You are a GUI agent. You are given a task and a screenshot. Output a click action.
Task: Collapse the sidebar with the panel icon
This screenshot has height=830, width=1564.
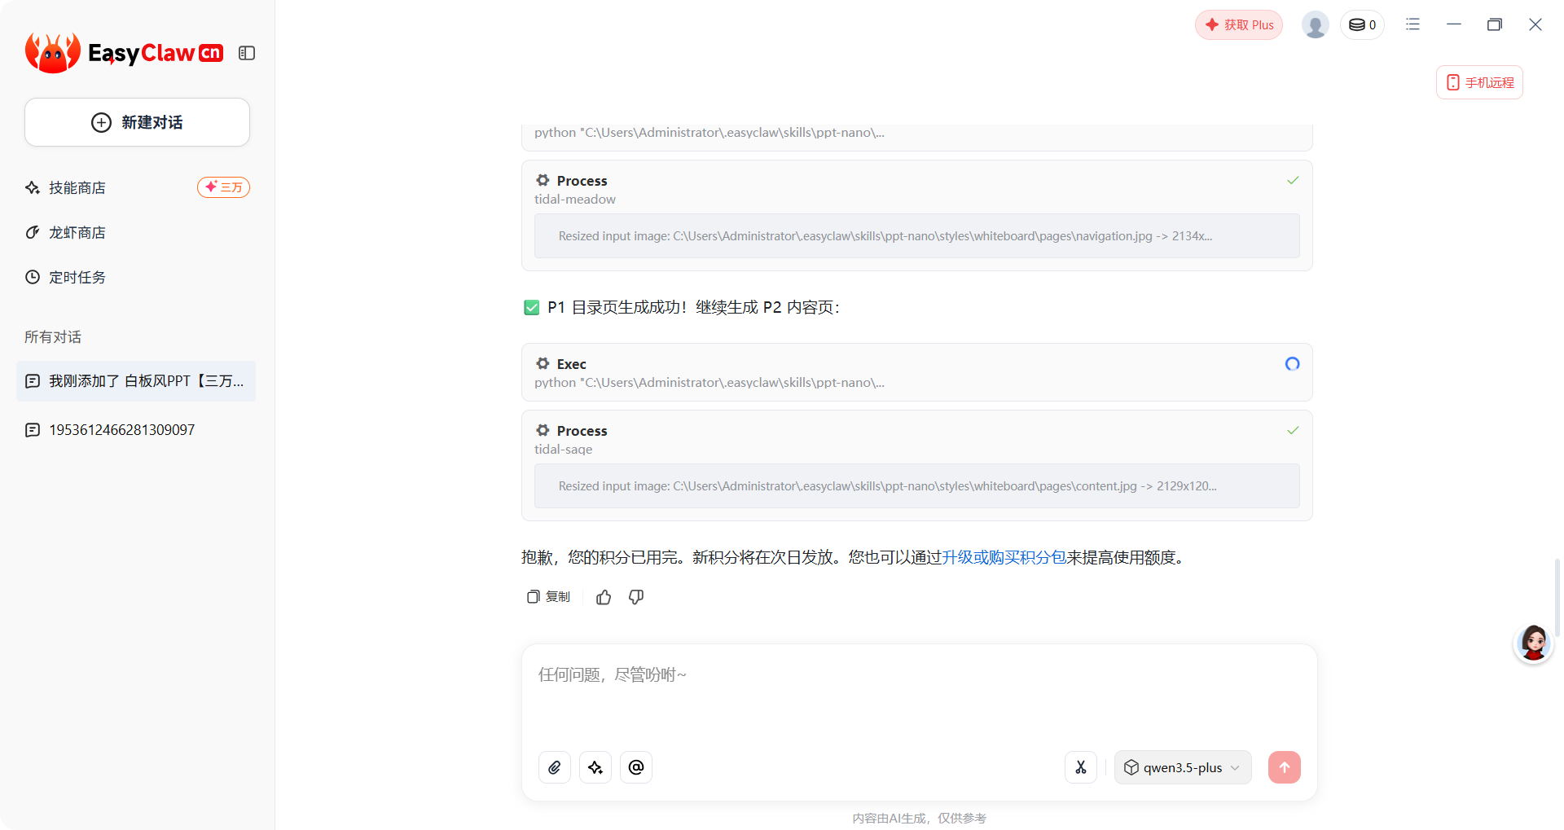click(247, 53)
